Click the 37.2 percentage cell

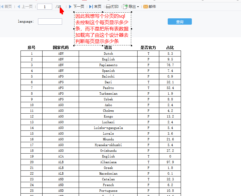(x=170, y=151)
